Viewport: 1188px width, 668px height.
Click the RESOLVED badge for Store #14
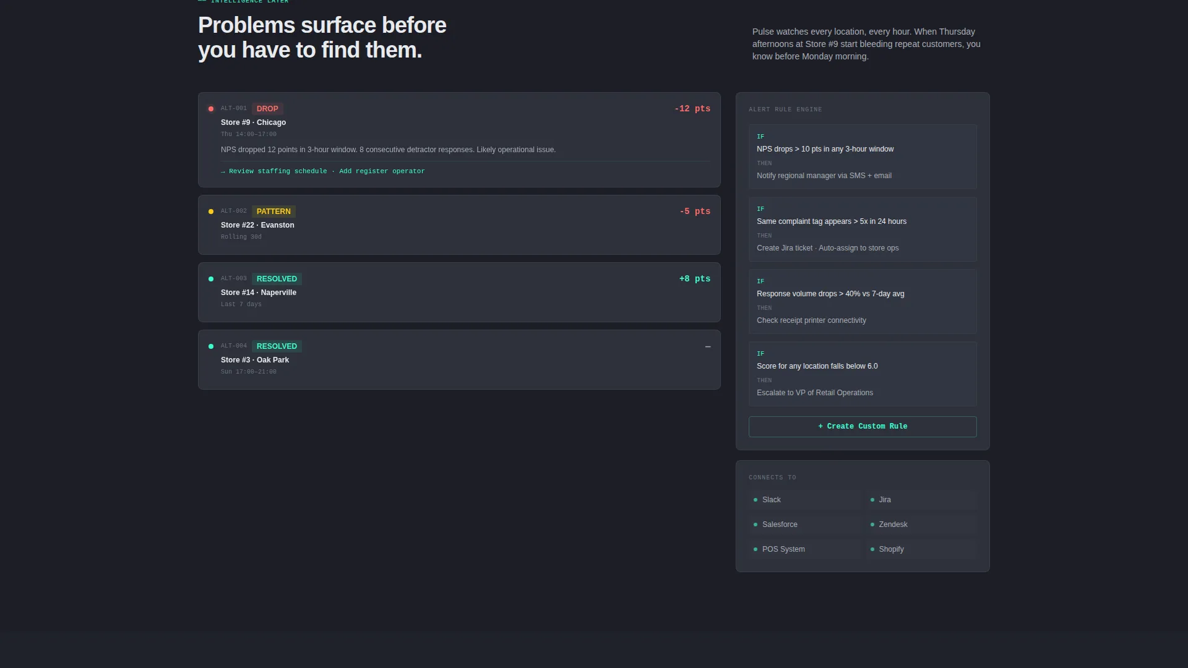pyautogui.click(x=277, y=279)
